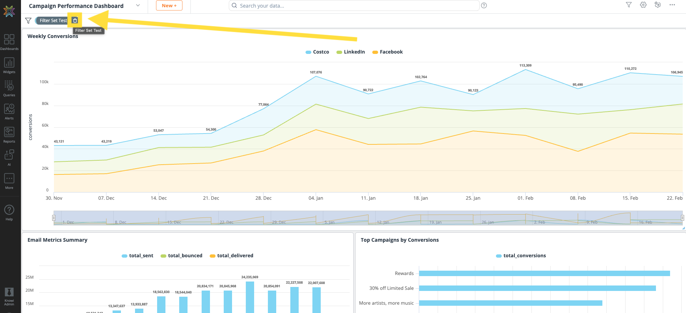This screenshot has height=313, width=686.
Task: Delete the Filter Set Test filter
Action: (75, 21)
